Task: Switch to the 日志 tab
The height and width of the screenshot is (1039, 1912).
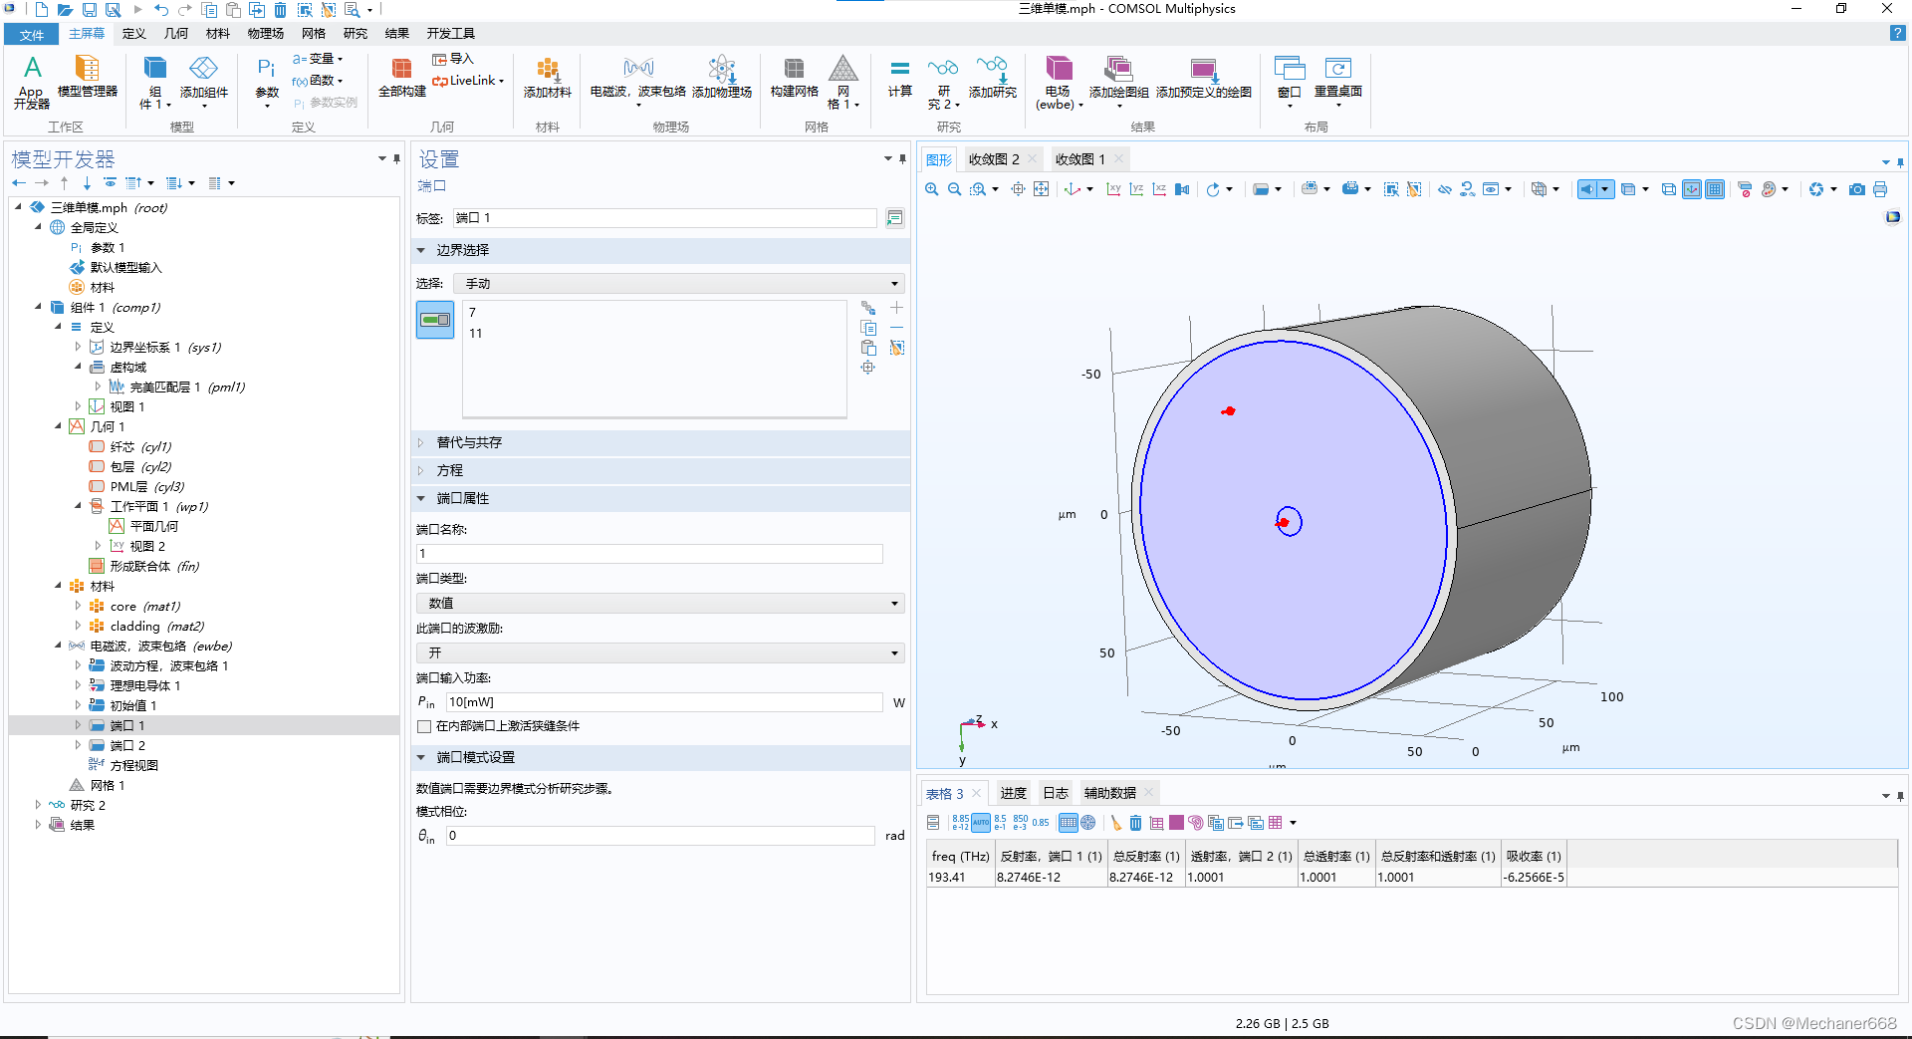Action: click(x=1056, y=793)
